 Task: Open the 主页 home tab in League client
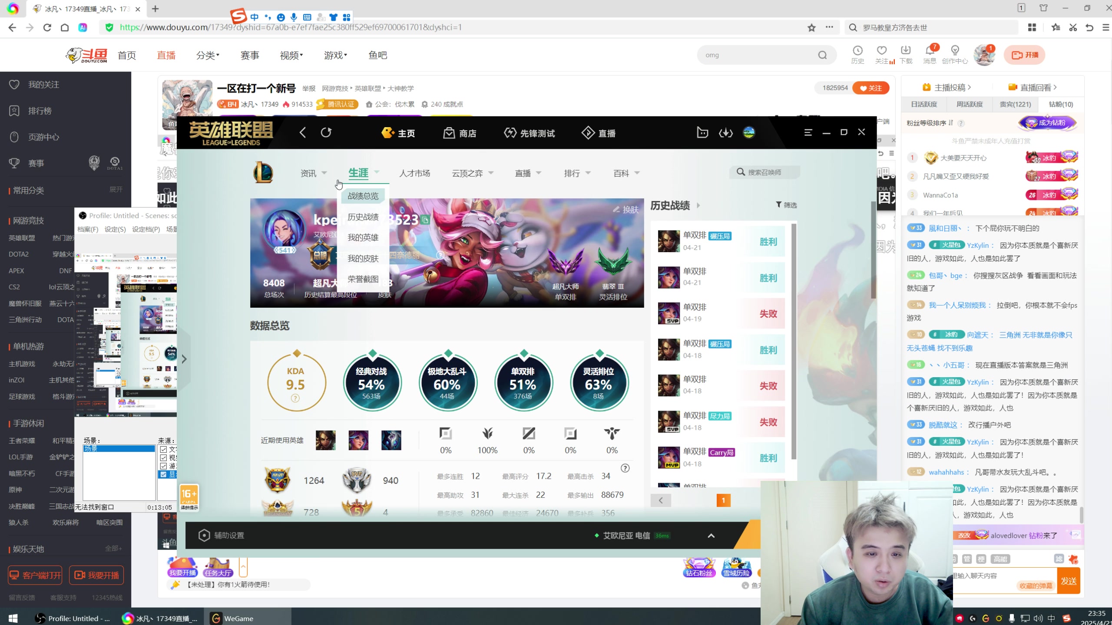[398, 133]
